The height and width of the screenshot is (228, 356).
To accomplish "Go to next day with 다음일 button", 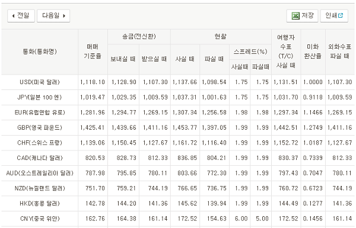I will 53,16.
